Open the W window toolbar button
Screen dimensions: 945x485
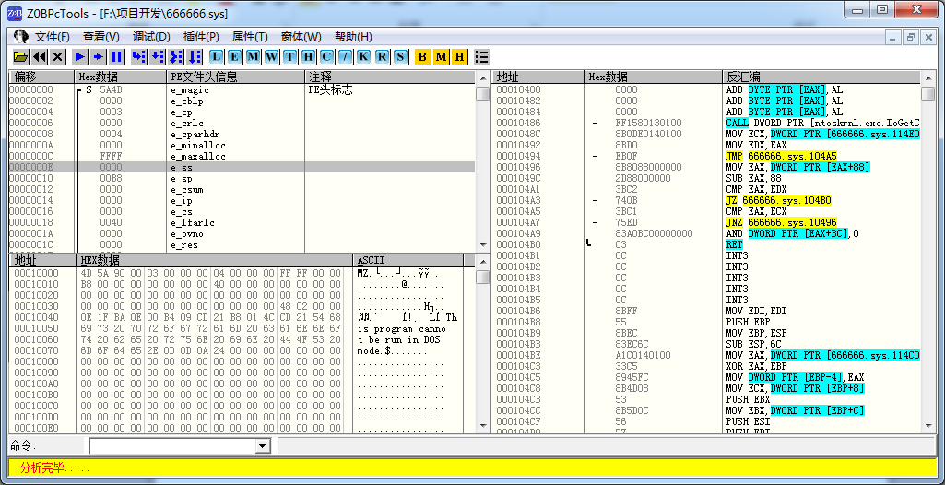[x=272, y=57]
